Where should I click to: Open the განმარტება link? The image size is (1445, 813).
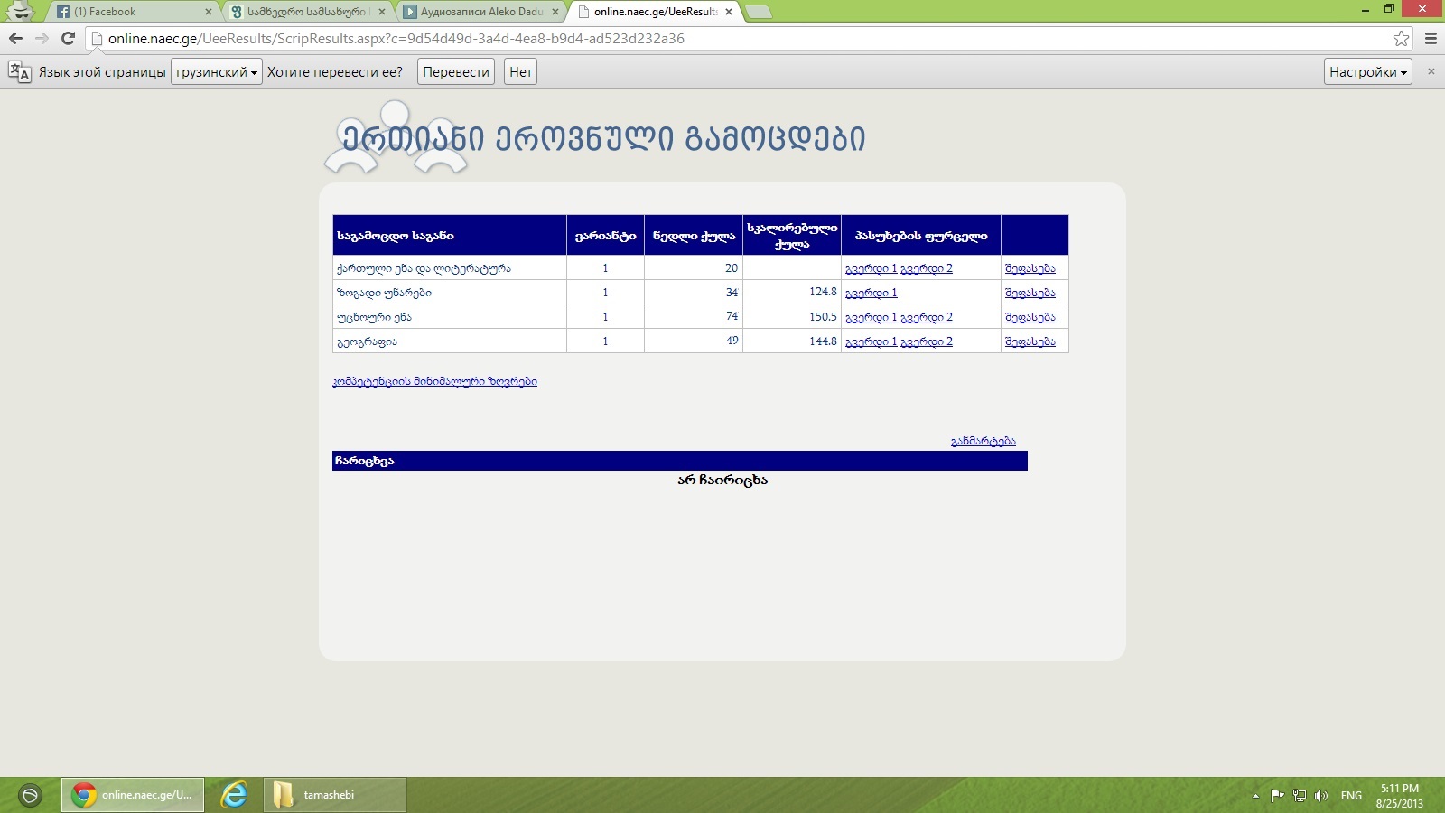pyautogui.click(x=983, y=441)
